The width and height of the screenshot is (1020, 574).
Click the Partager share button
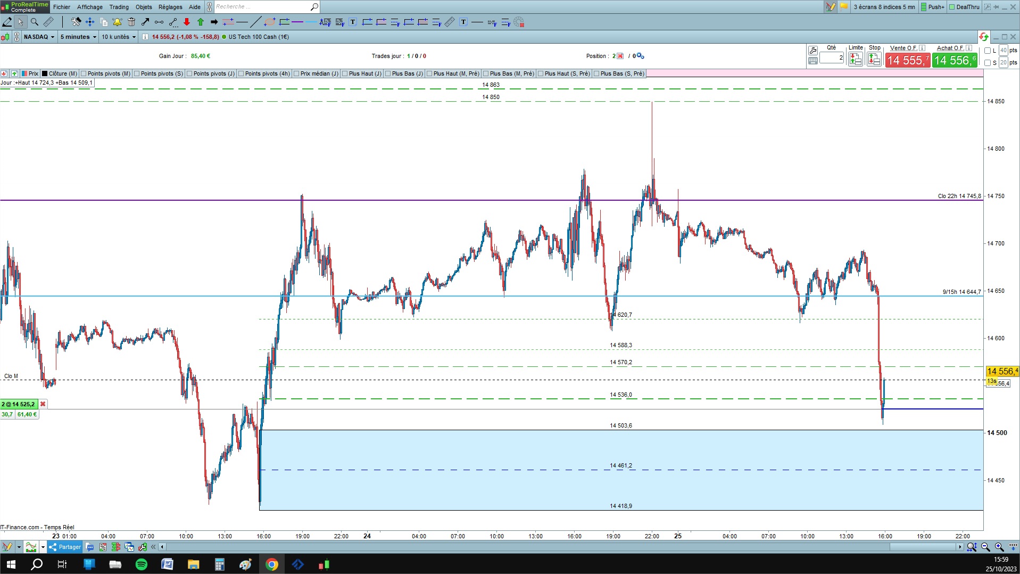(65, 547)
